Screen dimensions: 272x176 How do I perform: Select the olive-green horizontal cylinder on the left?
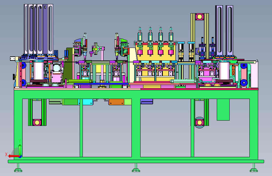click(79, 81)
